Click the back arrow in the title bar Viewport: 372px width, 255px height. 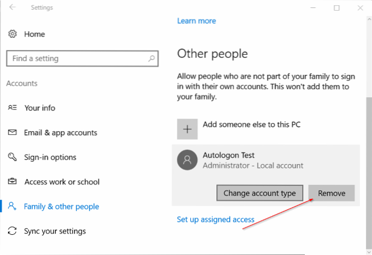coord(13,8)
